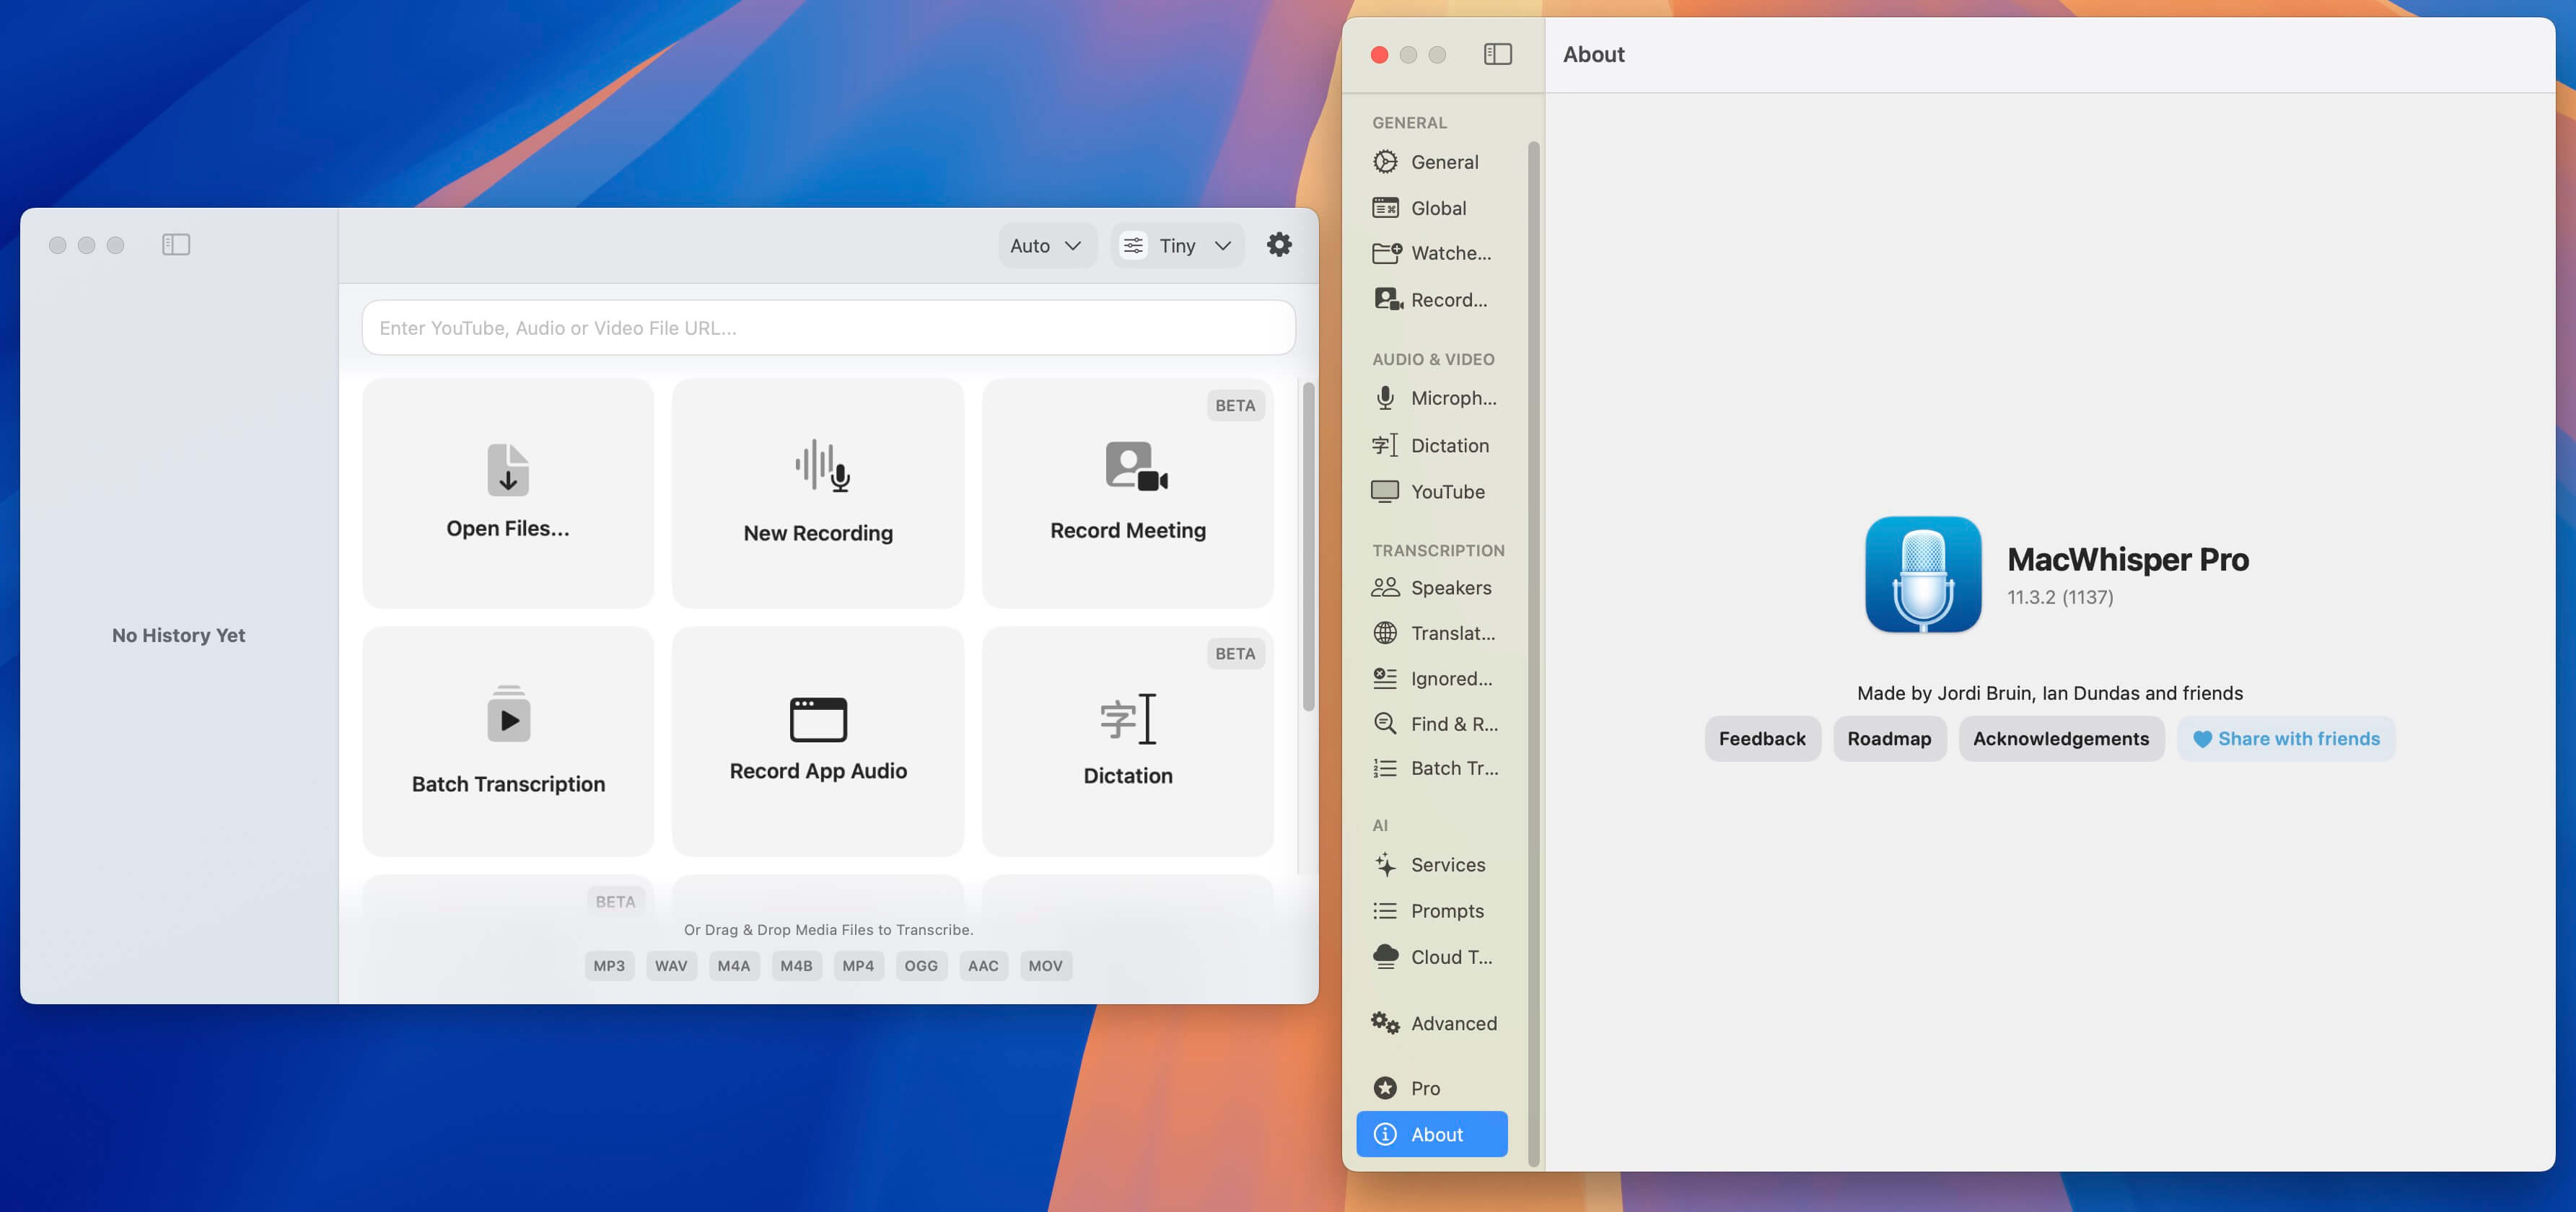Click the Record App Audio window icon
This screenshot has width=2576, height=1212.
pyautogui.click(x=818, y=719)
